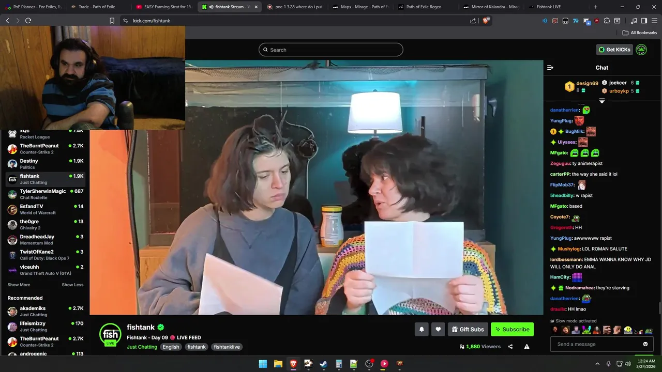Open the browser extensions puzzle icon
Screen dimensions: 662x372
tap(607, 21)
